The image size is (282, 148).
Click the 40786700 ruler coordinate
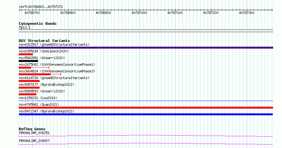32,13
